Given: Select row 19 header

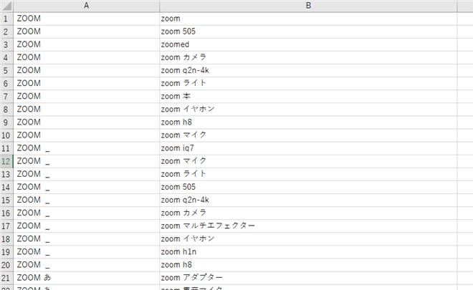Looking at the screenshot, I should (x=6, y=252).
